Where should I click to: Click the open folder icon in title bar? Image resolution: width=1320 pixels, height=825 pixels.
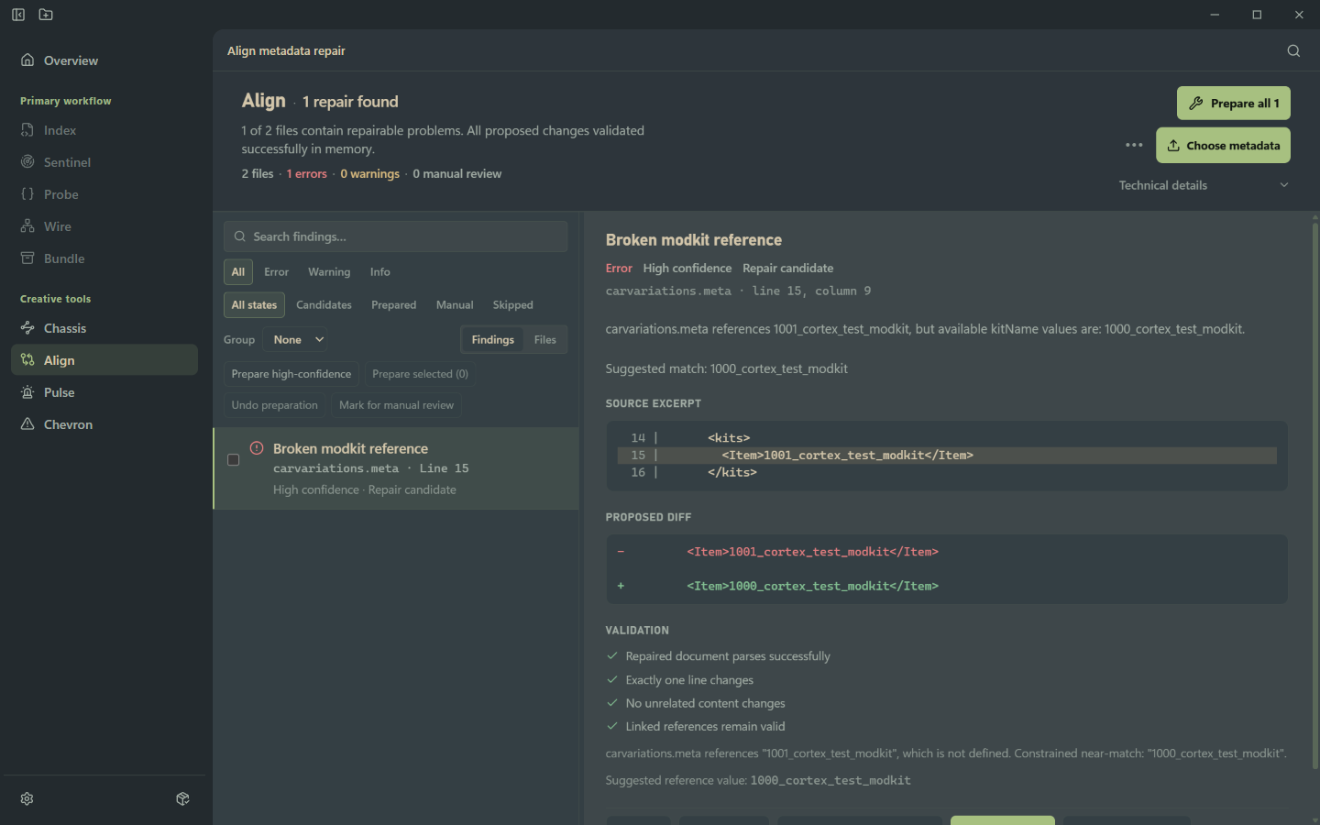(x=46, y=15)
